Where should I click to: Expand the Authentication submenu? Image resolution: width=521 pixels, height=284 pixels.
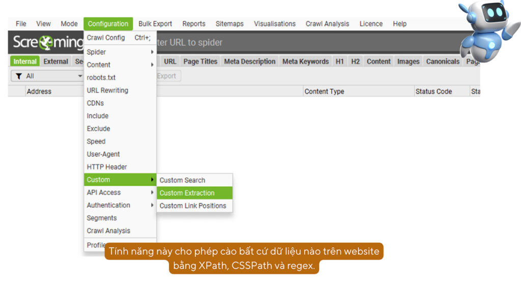[120, 205]
